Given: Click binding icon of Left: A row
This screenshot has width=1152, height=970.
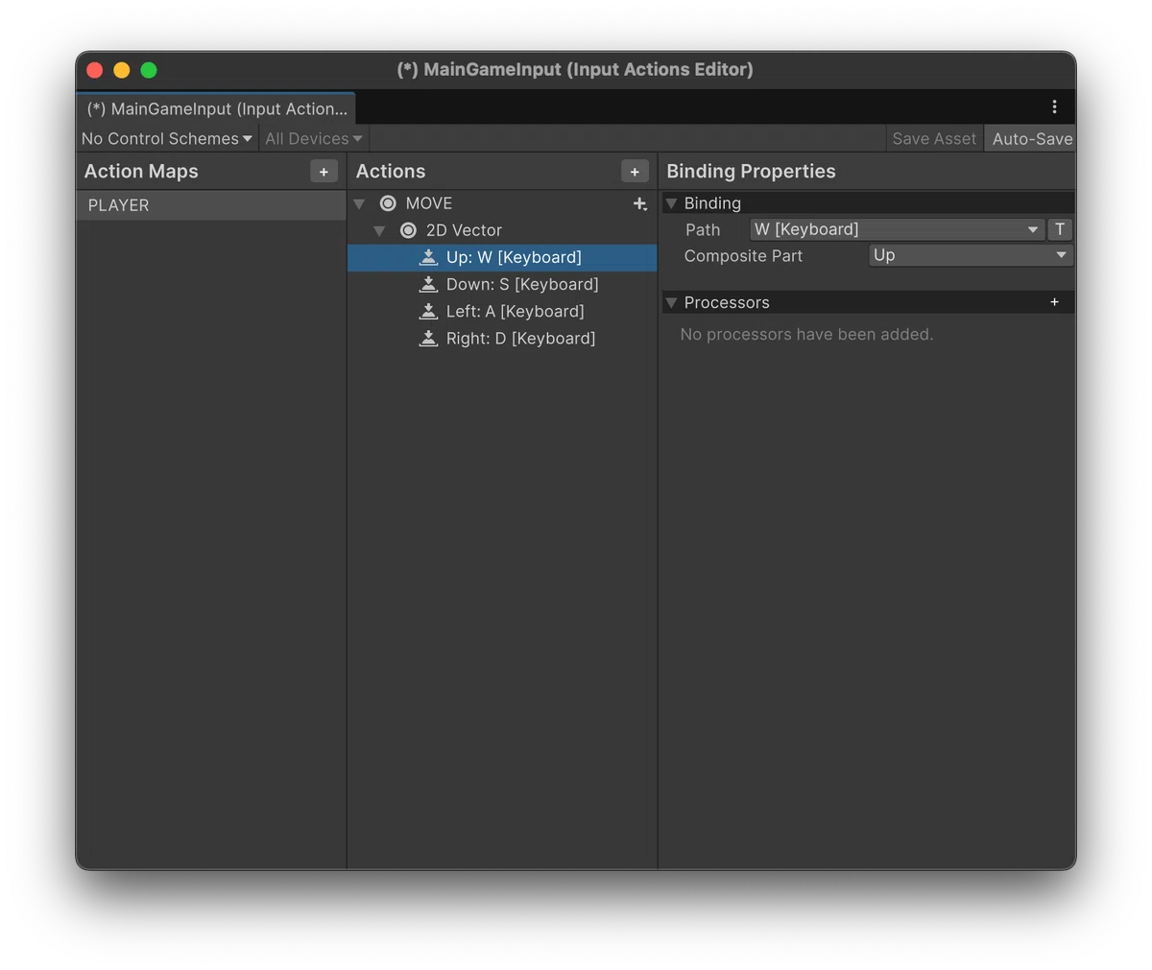Looking at the screenshot, I should 429,311.
